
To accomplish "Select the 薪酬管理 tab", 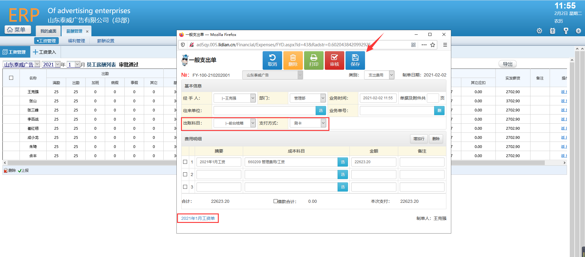I will tap(74, 31).
